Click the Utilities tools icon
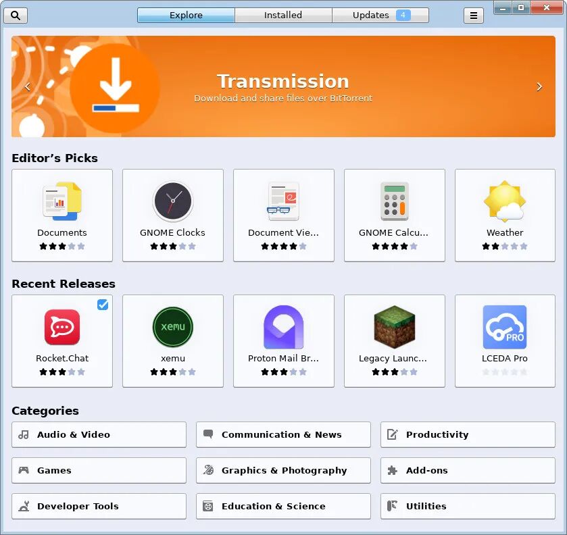Image resolution: width=567 pixels, height=535 pixels. 392,506
